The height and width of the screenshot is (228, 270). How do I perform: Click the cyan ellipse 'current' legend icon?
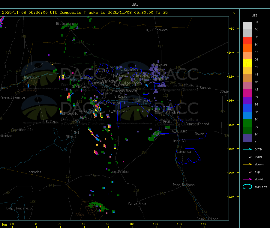[x=247, y=187]
